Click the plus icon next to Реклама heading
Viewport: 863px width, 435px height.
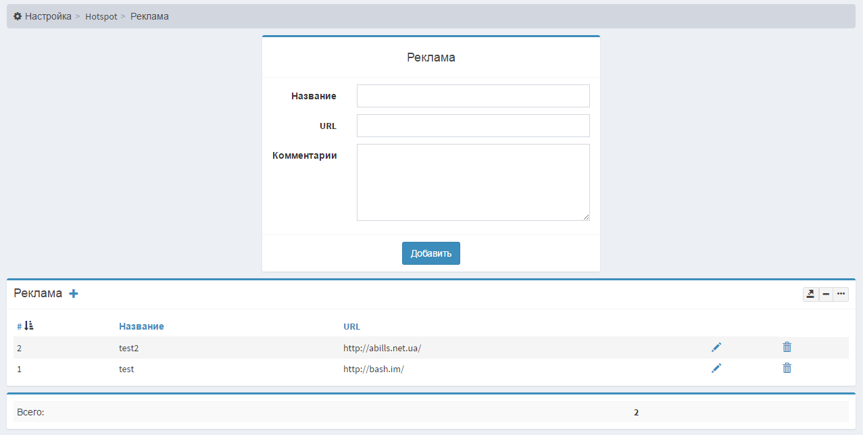[74, 294]
